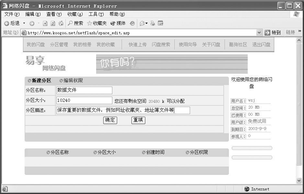Click the Refresh page icon
The height and width of the screenshot is (194, 304).
tap(53, 23)
